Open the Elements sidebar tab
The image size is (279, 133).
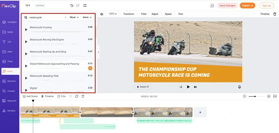coord(10,81)
